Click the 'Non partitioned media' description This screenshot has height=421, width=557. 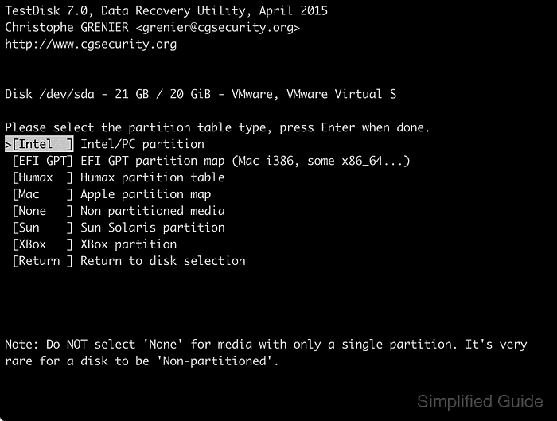pyautogui.click(x=153, y=211)
